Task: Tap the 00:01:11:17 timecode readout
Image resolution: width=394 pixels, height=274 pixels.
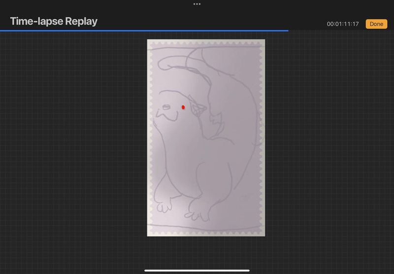Action: click(343, 24)
